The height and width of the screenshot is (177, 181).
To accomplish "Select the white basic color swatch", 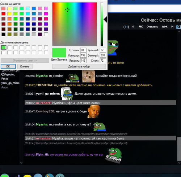I will (x=46, y=34).
